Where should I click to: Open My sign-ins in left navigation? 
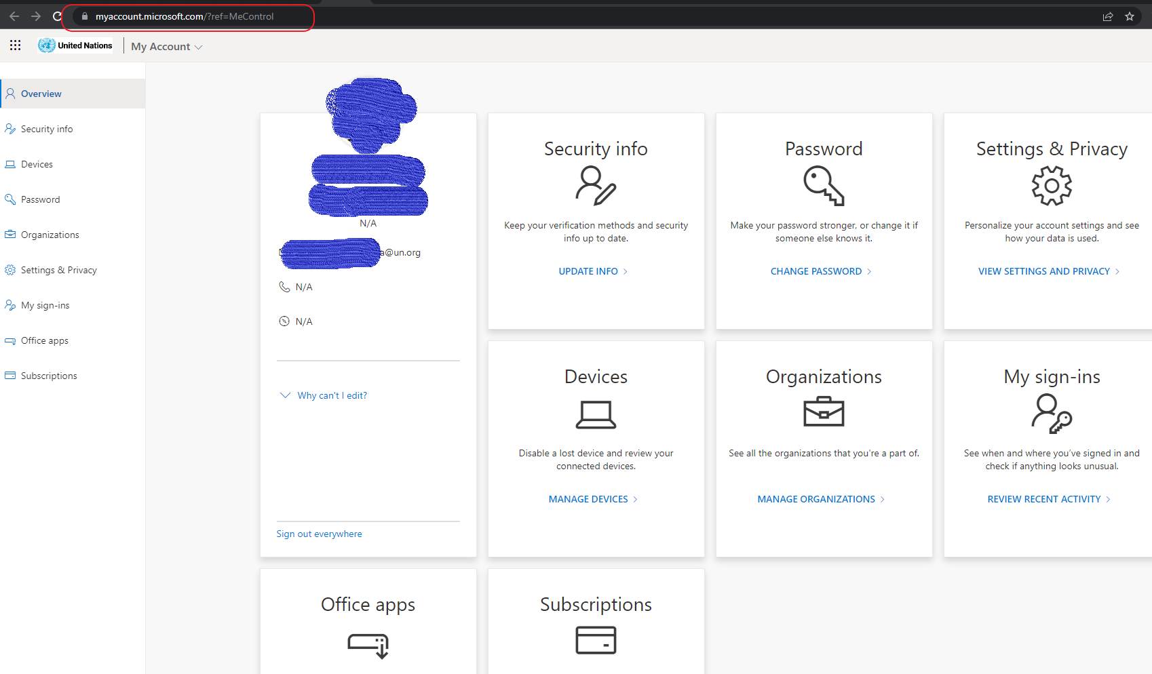(x=73, y=305)
